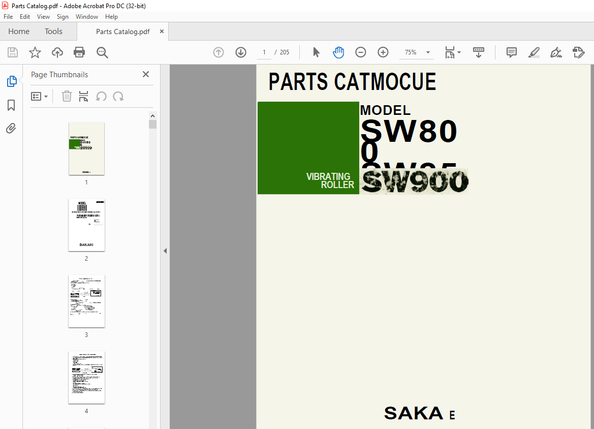Click the SW900 model text
The image size is (594, 429).
tap(415, 182)
